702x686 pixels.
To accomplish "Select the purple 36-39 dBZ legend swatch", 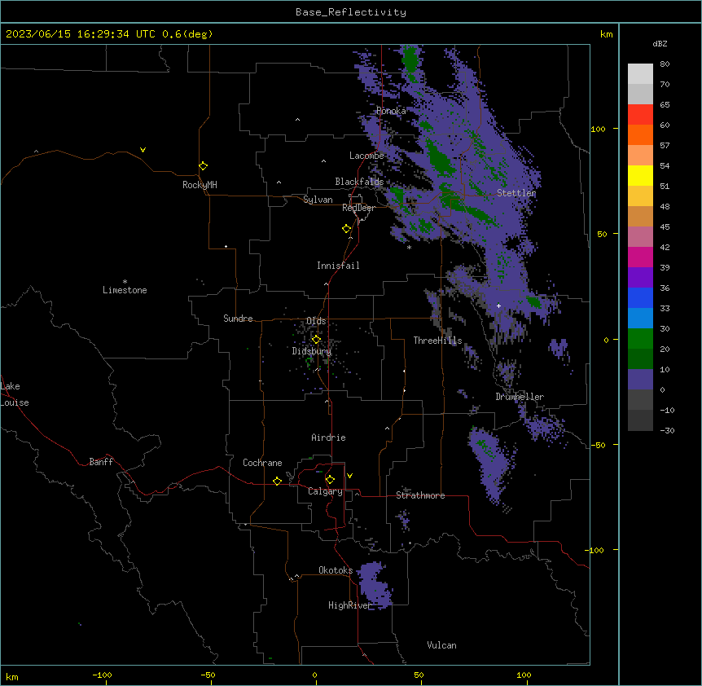I will (x=640, y=277).
